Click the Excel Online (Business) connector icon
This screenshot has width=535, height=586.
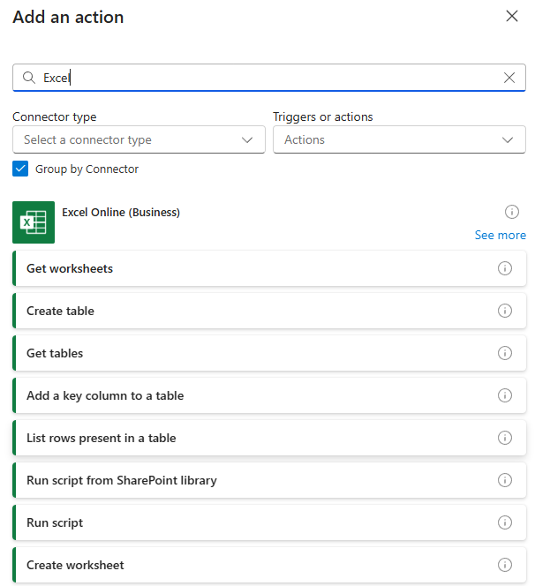point(34,222)
